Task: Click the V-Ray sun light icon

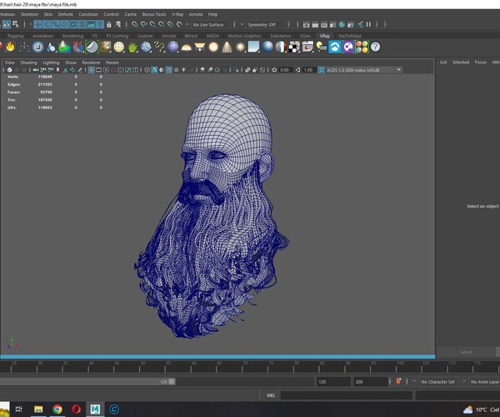Action: coord(241,47)
